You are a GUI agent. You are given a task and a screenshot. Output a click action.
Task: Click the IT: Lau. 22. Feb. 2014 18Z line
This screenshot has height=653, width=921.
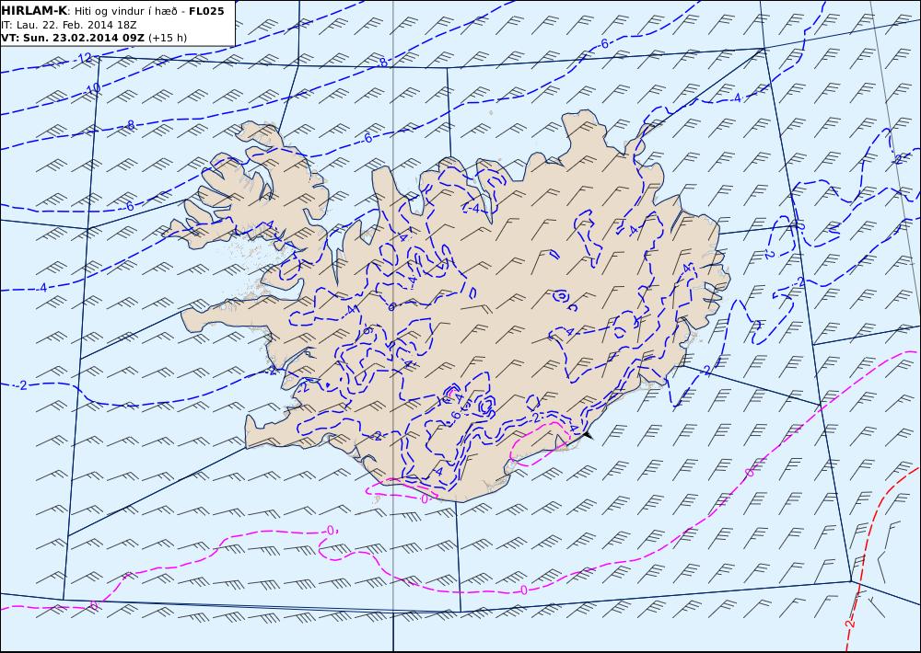click(x=69, y=25)
